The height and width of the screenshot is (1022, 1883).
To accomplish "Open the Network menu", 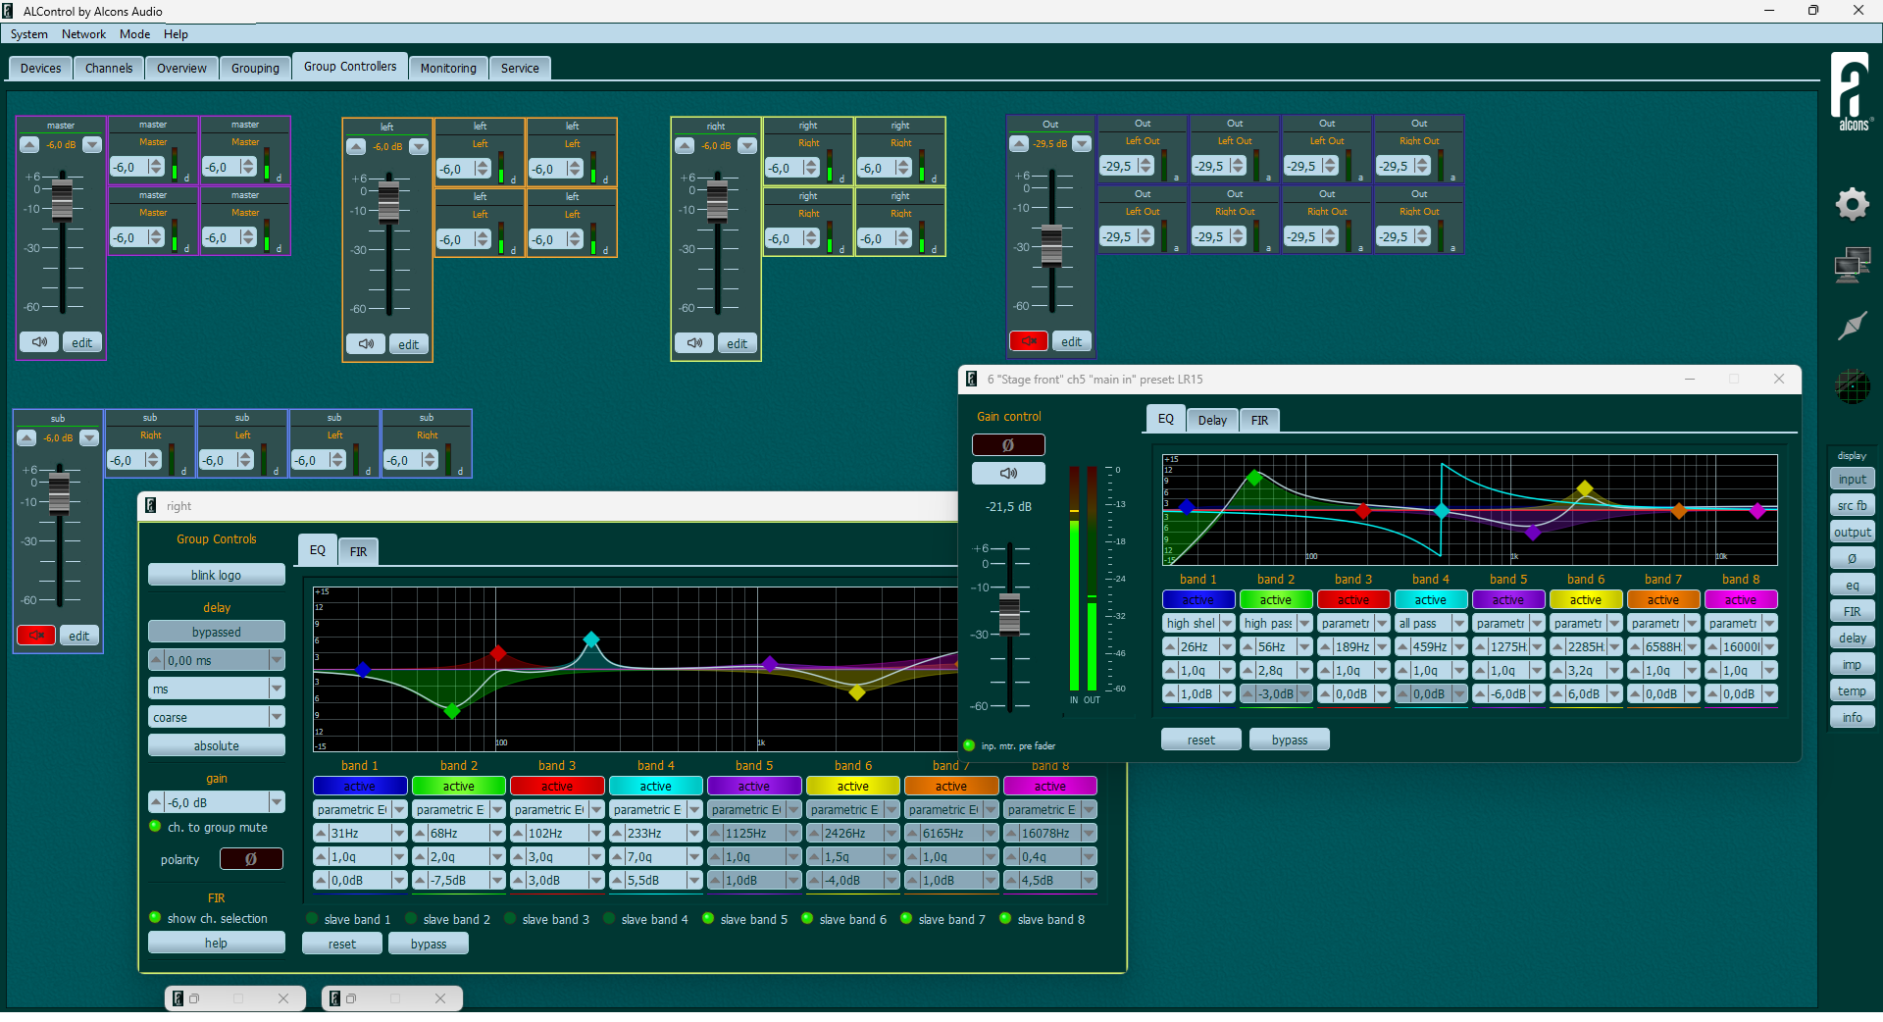I will 83,34.
